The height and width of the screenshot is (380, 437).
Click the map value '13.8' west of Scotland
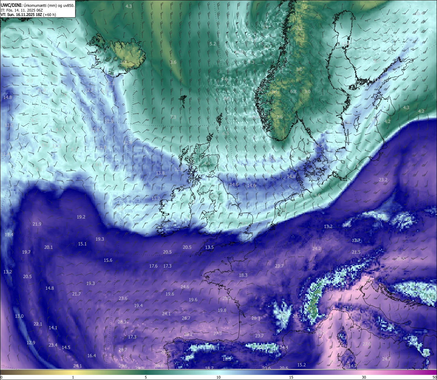[160, 173]
